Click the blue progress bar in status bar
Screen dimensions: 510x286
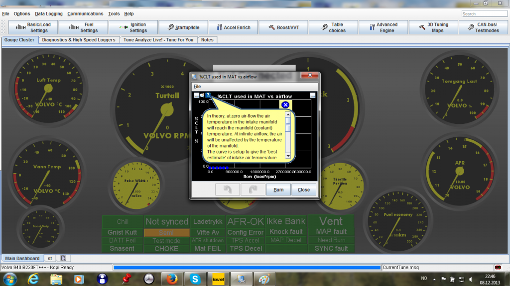click(x=247, y=268)
